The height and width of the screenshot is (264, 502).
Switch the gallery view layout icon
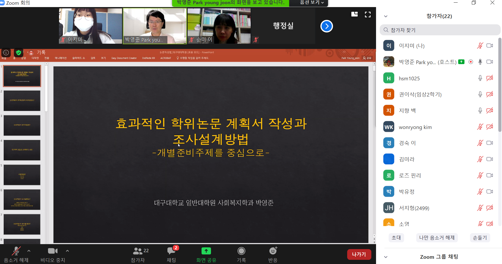click(355, 14)
